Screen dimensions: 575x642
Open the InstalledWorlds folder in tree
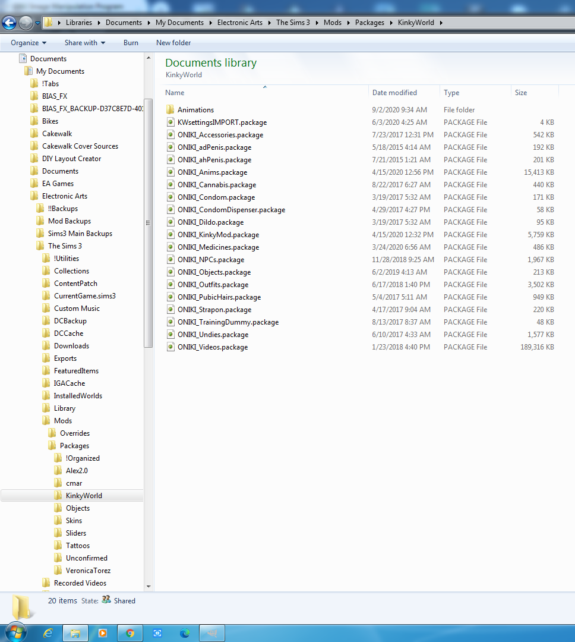pos(78,396)
